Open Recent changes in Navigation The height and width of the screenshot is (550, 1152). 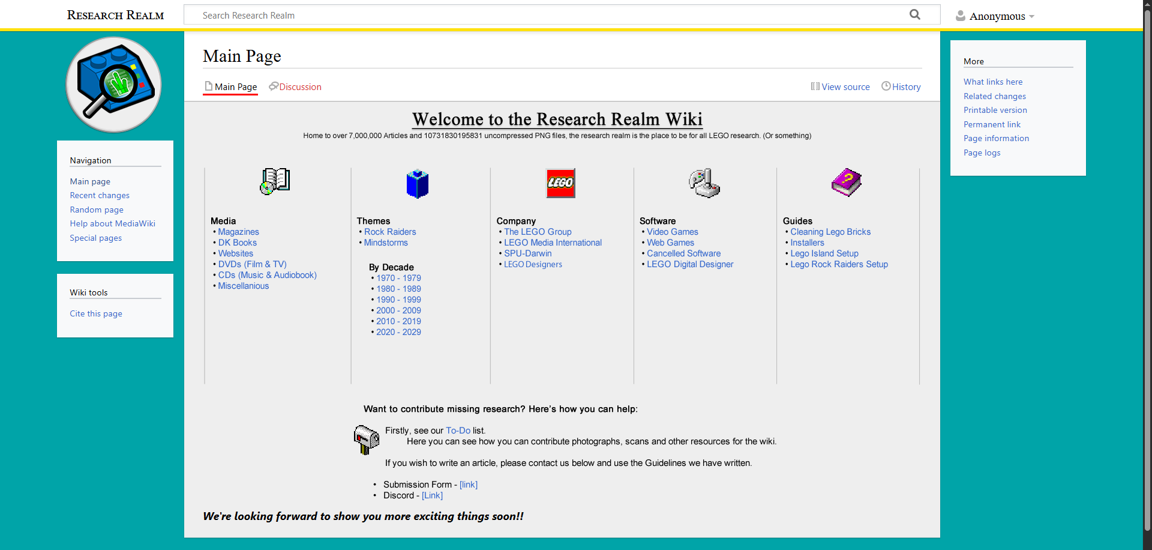point(100,196)
